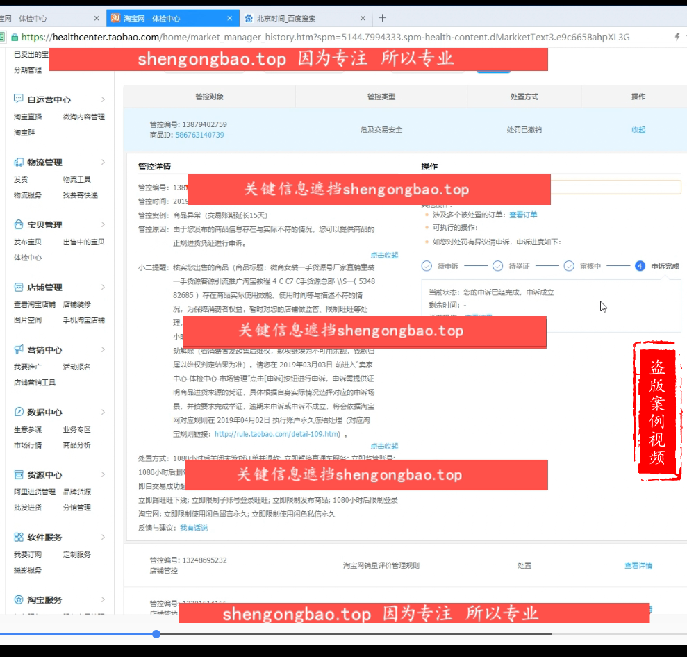Expand the 宝贝管理 section arrow

(x=103, y=225)
